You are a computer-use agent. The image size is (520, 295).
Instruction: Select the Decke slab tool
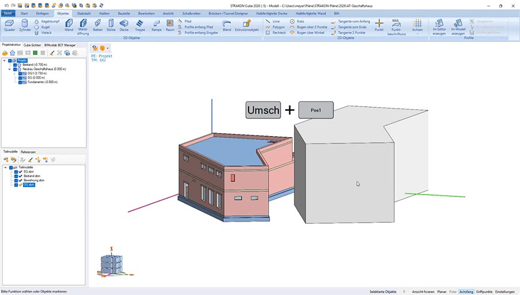[x=124, y=25]
